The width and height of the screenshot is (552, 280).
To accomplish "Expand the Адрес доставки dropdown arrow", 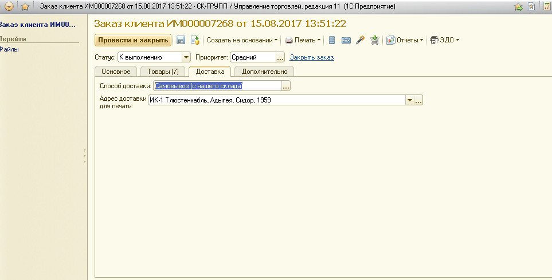I will tap(409, 100).
